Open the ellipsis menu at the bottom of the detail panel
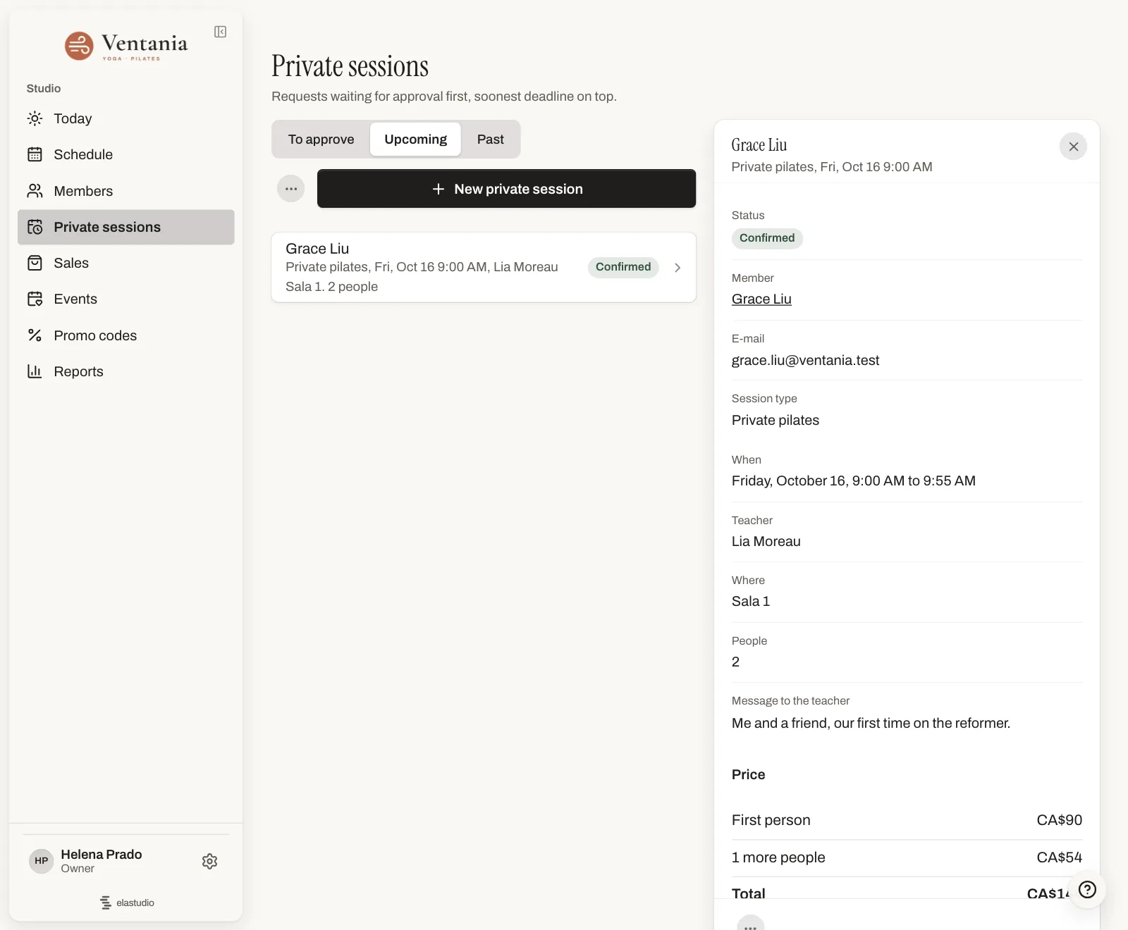The height and width of the screenshot is (930, 1128). click(750, 924)
